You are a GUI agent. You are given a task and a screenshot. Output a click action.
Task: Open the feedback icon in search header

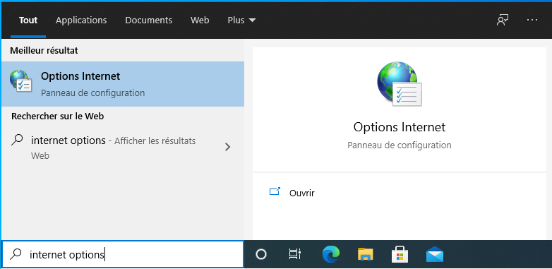pos(503,20)
